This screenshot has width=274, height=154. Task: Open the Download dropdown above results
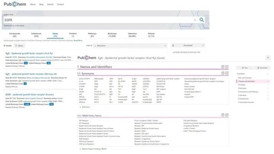click(188, 46)
